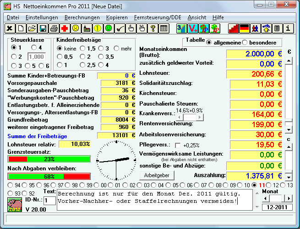The width and height of the screenshot is (300, 229).
Task: Click the info 'i' toolbar icon
Action: tap(288, 28)
